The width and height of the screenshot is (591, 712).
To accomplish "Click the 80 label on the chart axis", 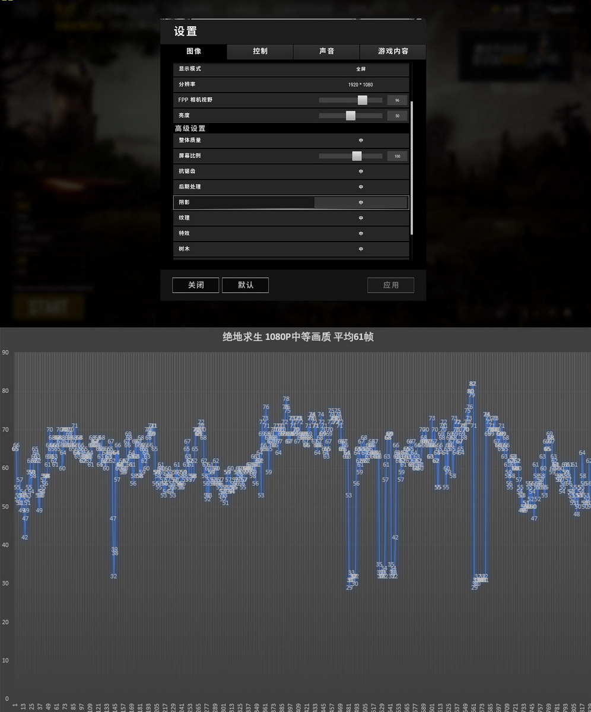I will point(5,391).
